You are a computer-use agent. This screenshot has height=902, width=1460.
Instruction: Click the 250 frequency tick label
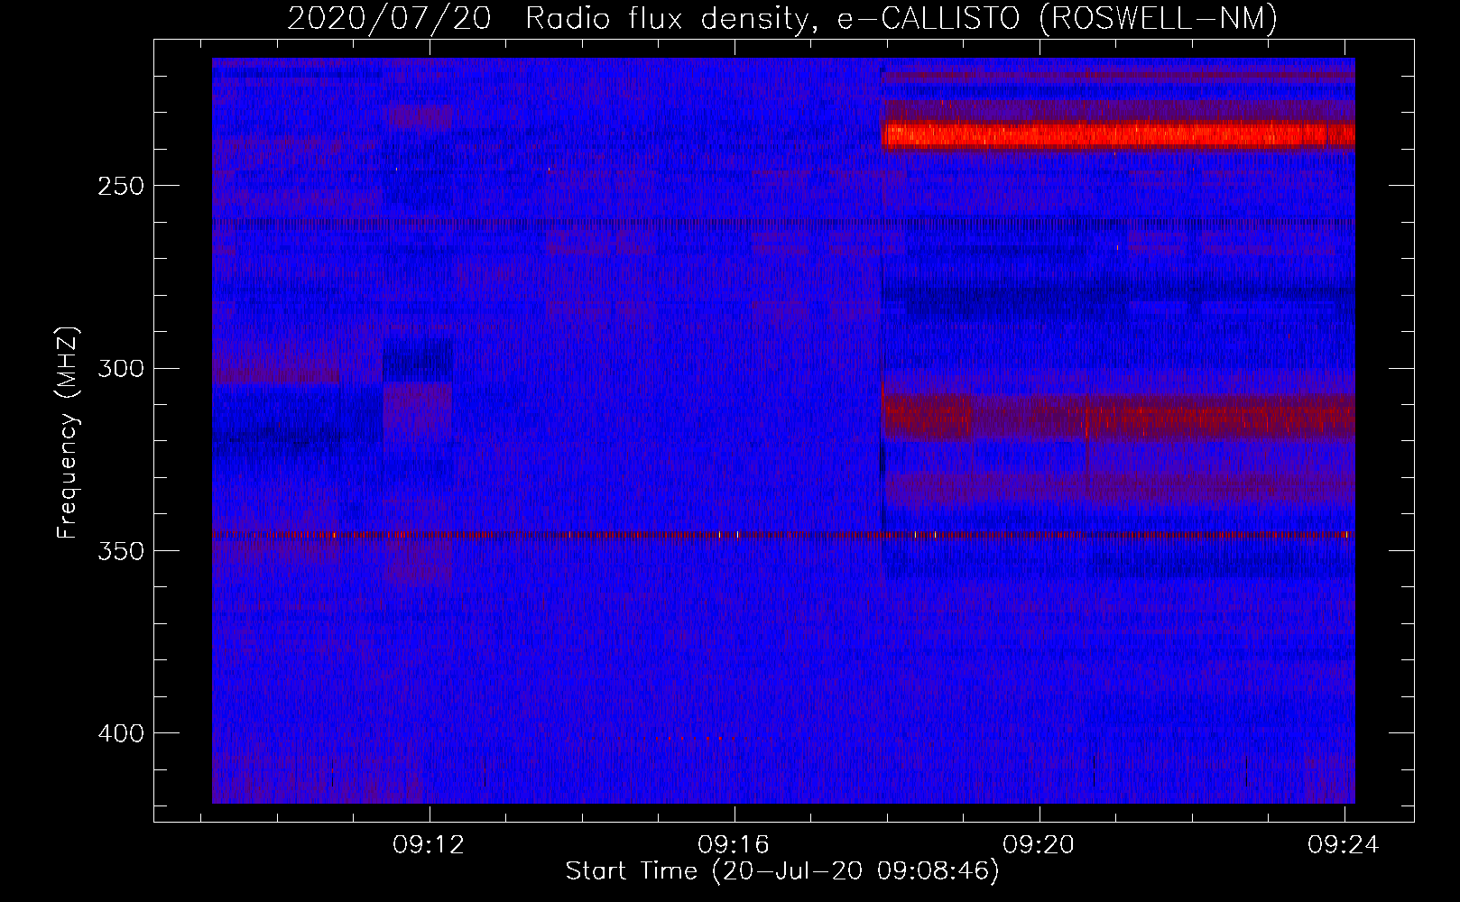click(121, 186)
